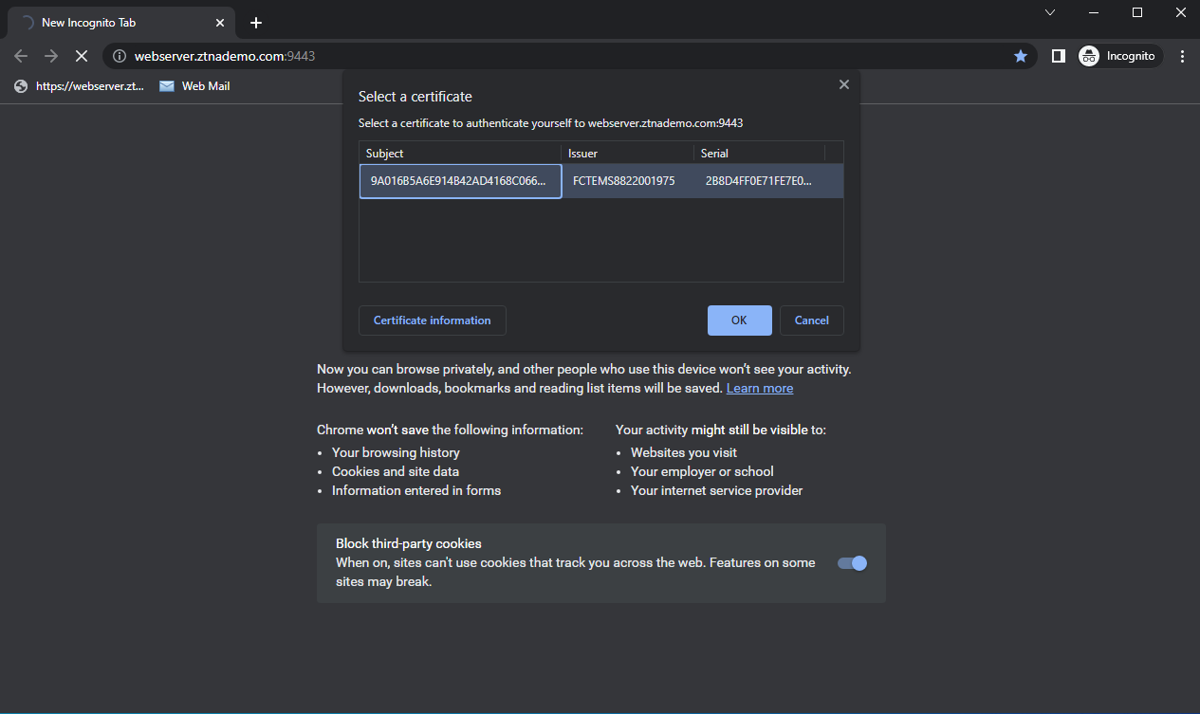Image resolution: width=1200 pixels, height=714 pixels.
Task: Open Chrome three-dot menu
Action: tap(1182, 56)
